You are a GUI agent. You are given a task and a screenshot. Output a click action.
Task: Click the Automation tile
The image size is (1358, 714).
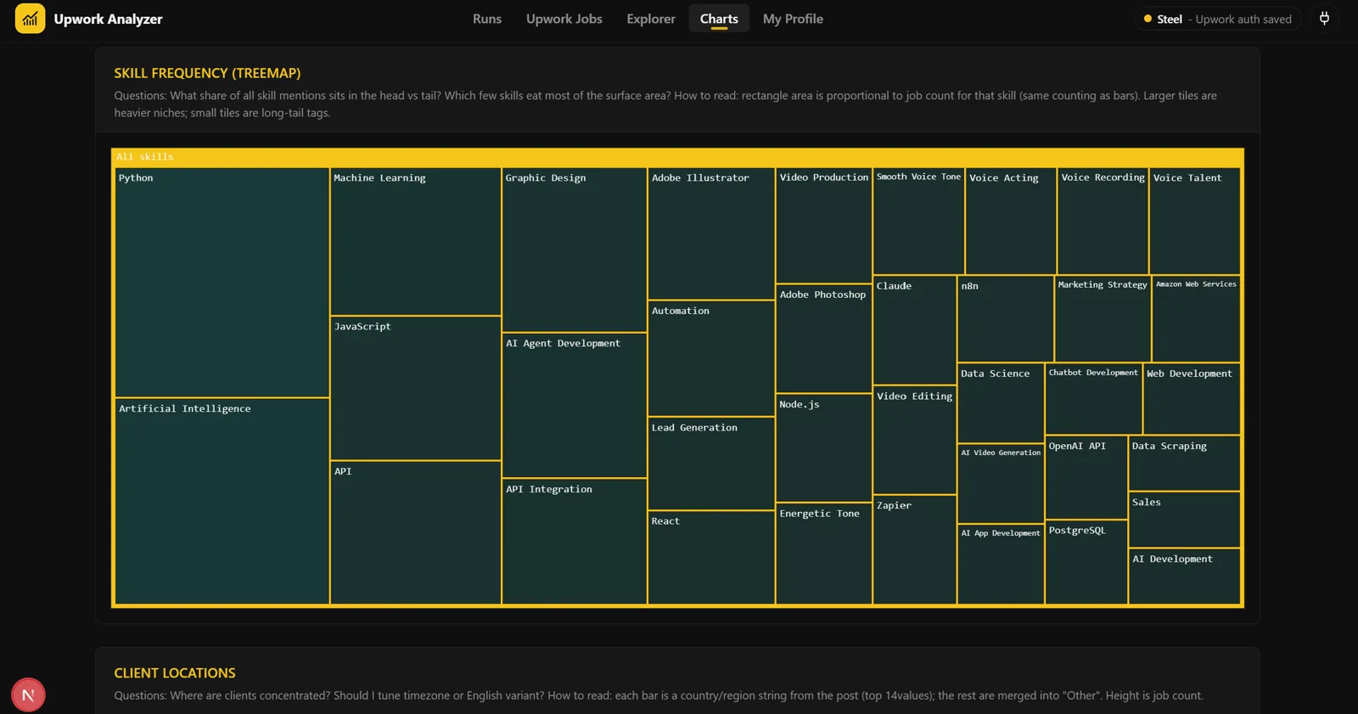click(711, 359)
